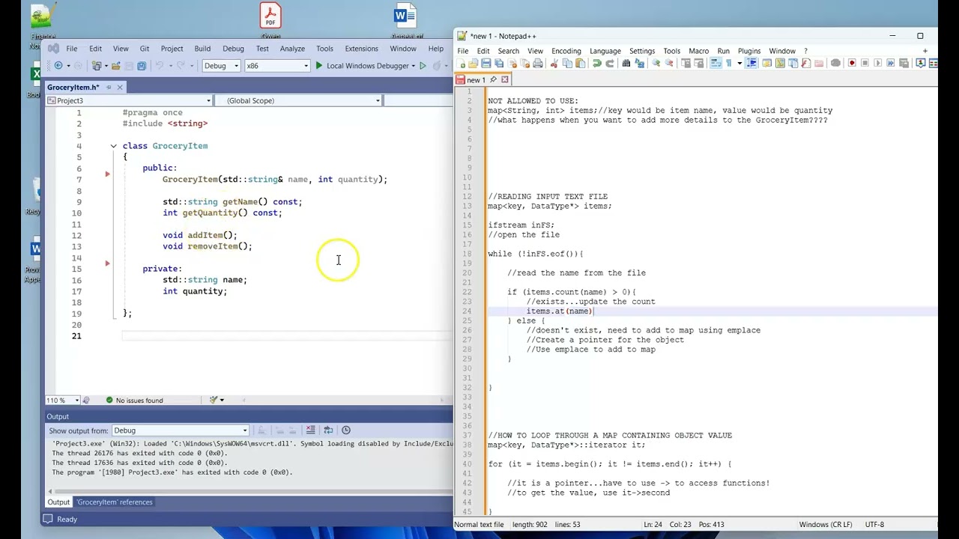Close the new 1 tab in Notepad++

click(x=505, y=79)
